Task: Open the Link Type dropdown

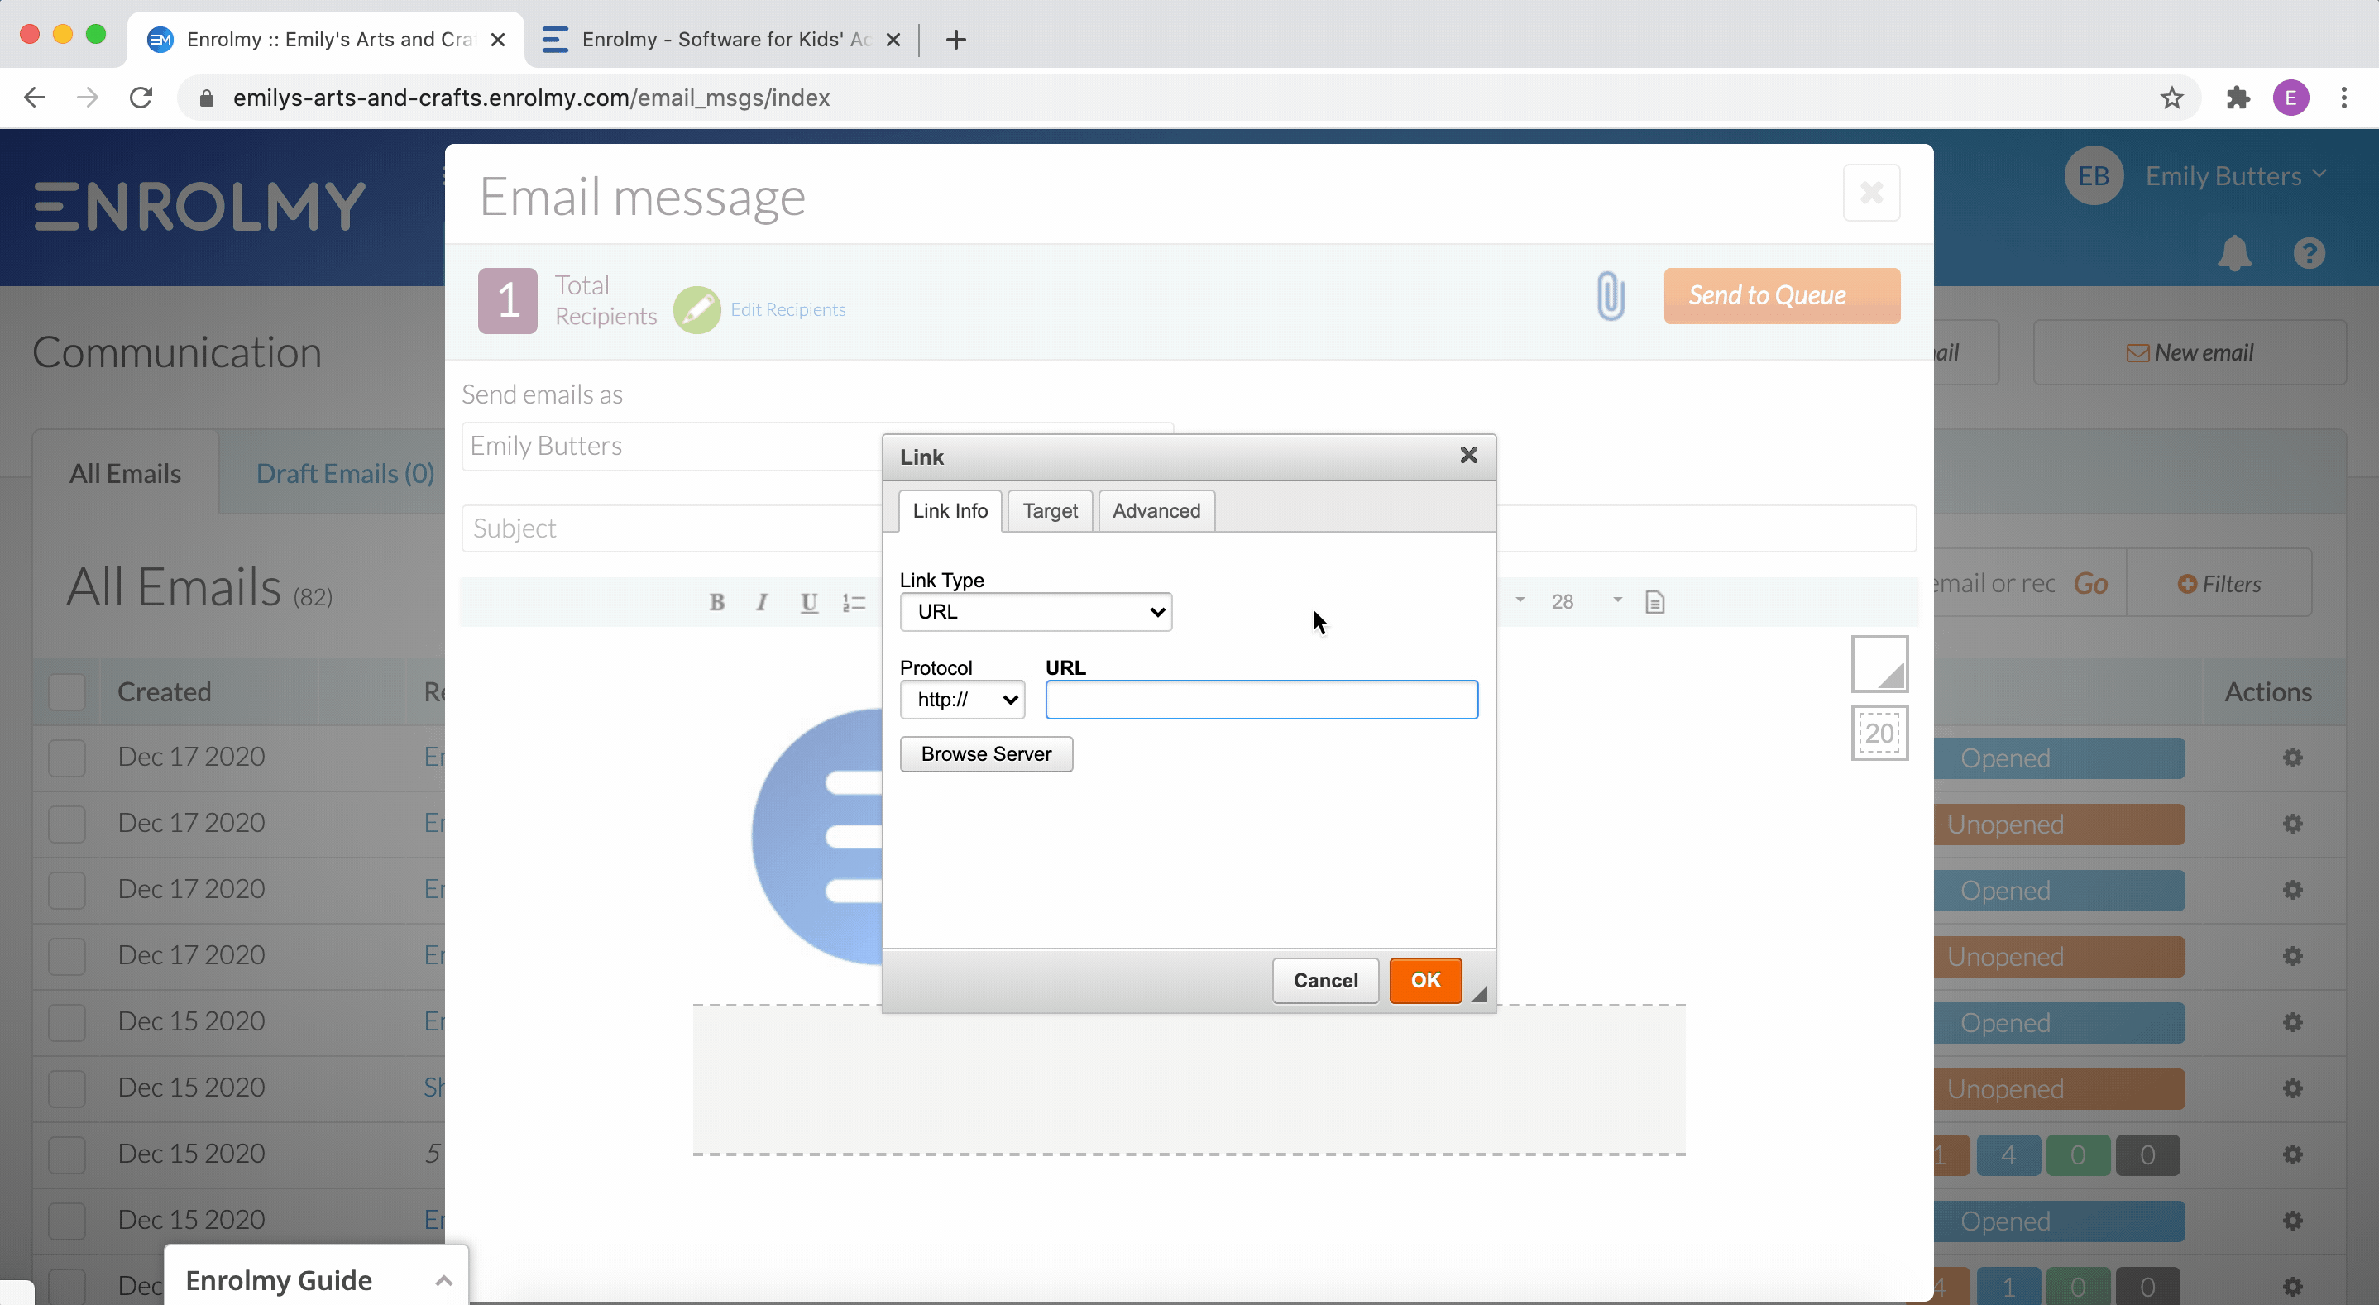Action: coord(1036,611)
